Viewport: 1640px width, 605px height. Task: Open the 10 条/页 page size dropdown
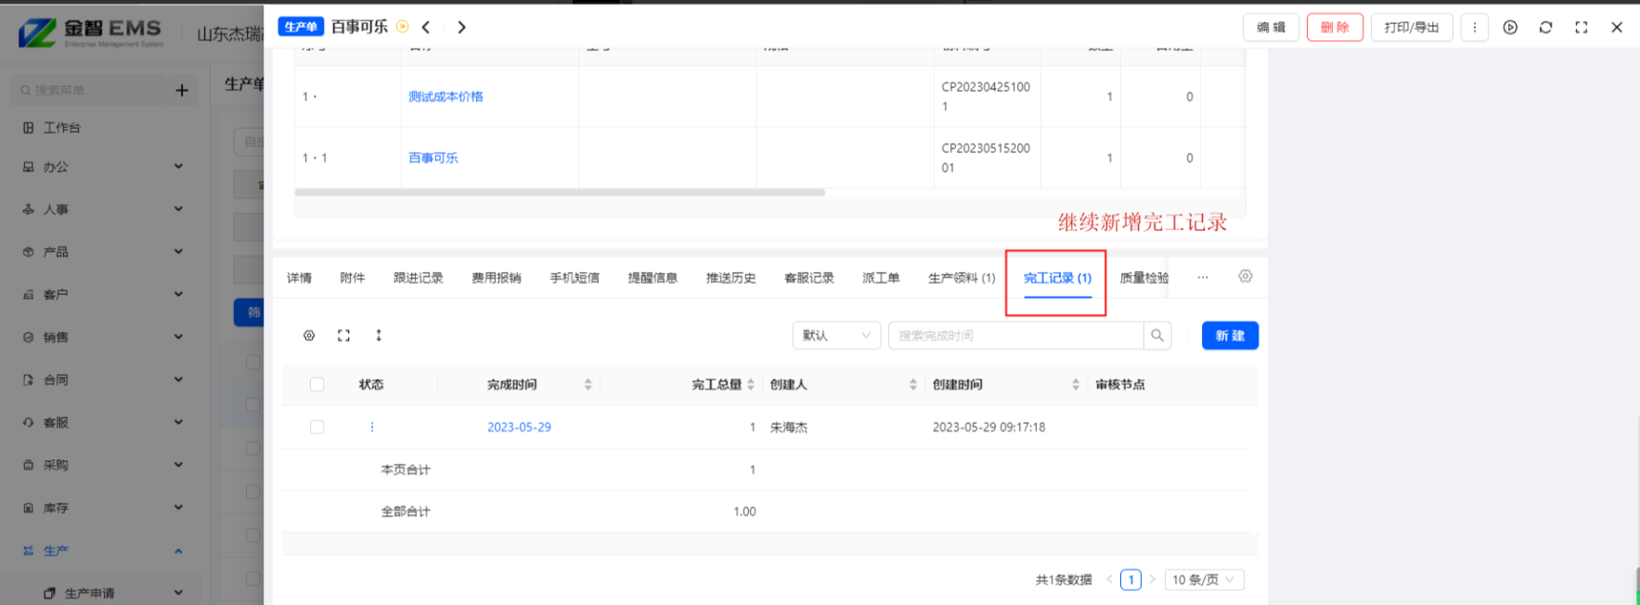(1204, 579)
